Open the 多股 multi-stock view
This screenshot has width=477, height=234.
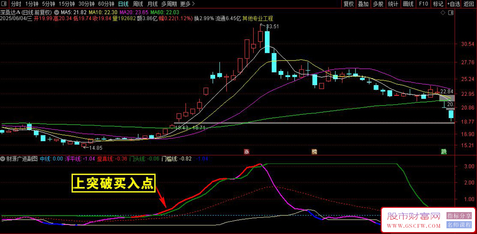378,4
